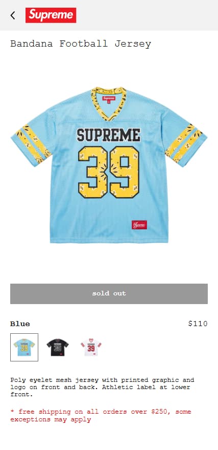
Task: Go back using the left chevron arrow
Action: pos(13,15)
